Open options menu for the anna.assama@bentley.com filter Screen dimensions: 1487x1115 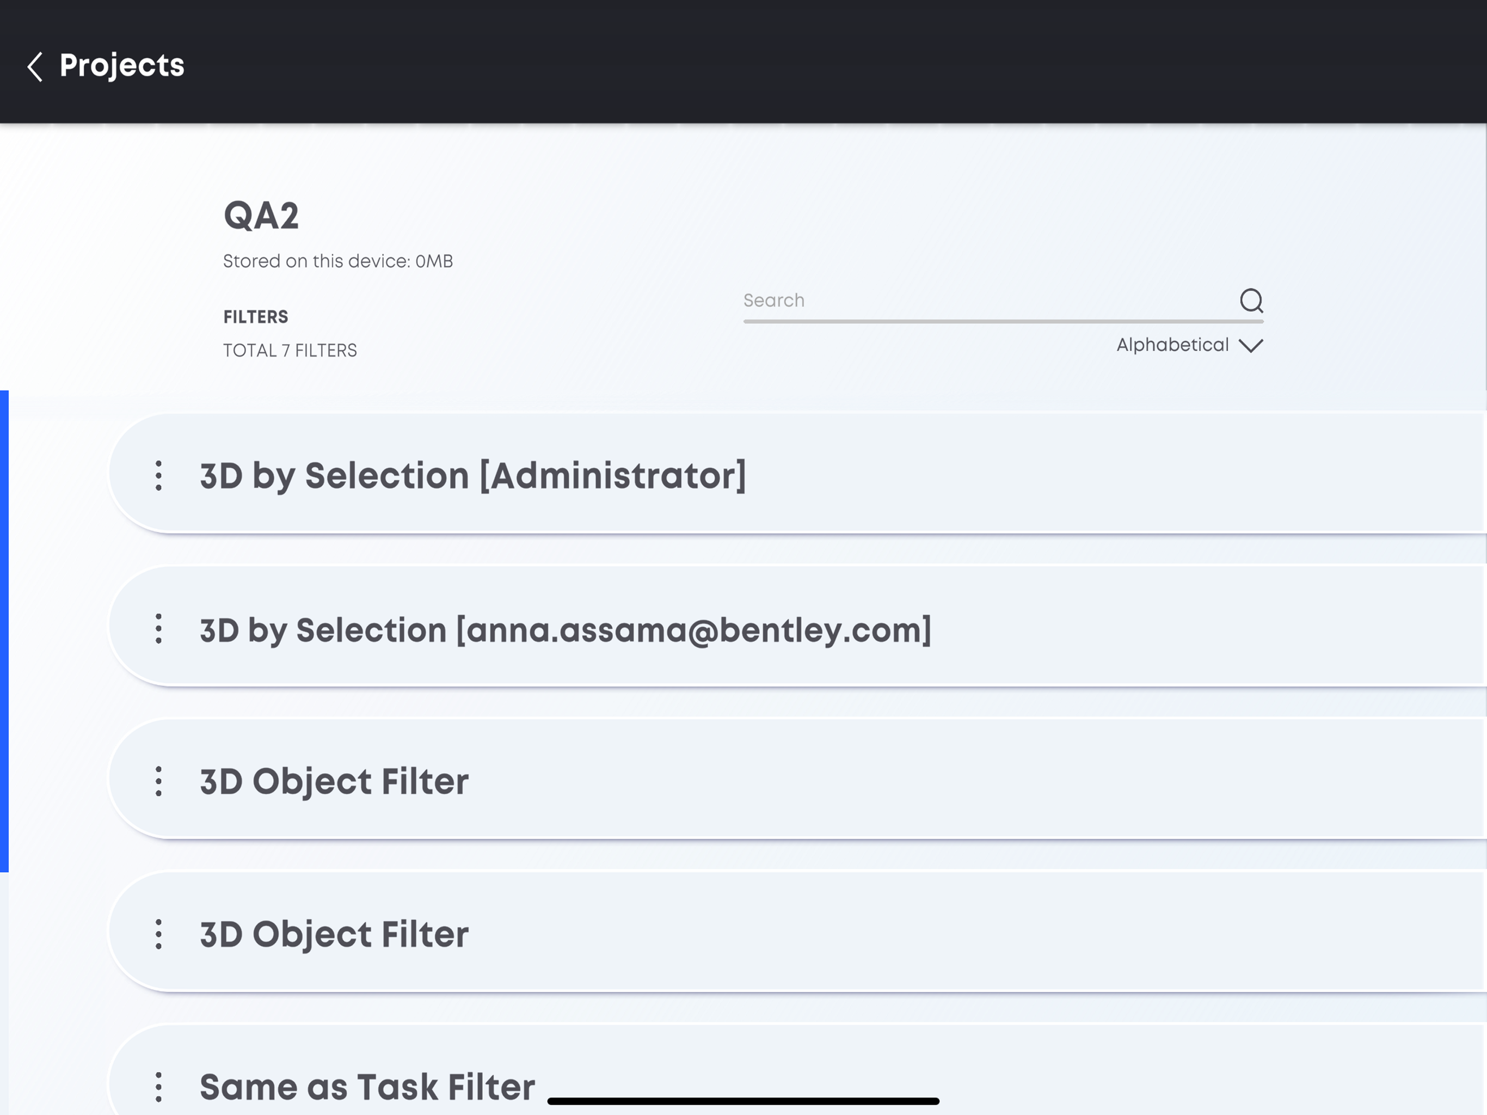pos(158,628)
